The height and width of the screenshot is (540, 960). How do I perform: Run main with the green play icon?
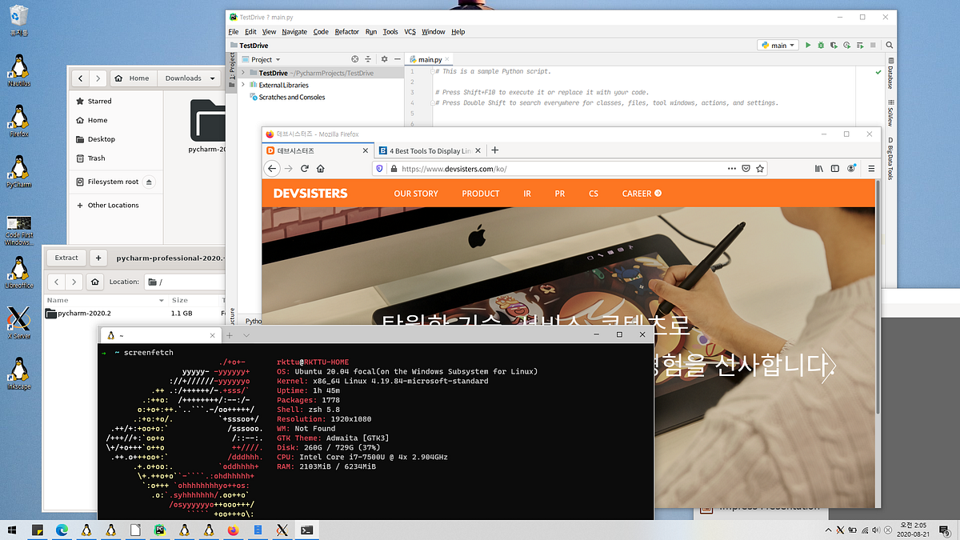point(808,46)
